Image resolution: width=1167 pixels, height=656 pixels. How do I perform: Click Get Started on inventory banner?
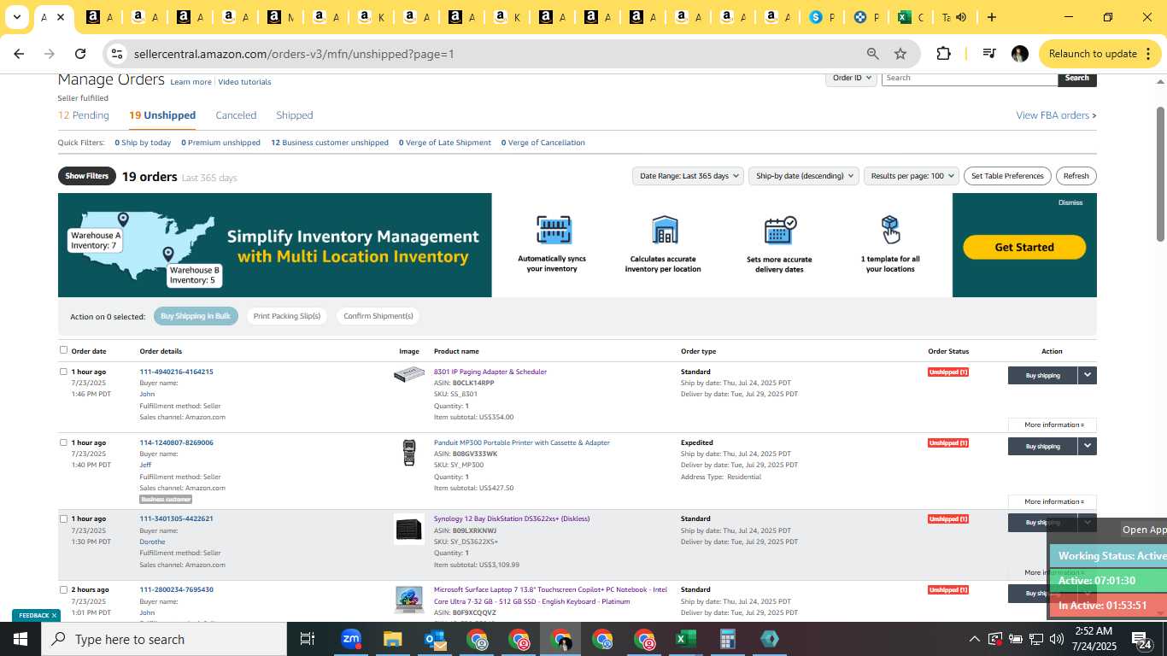1024,247
